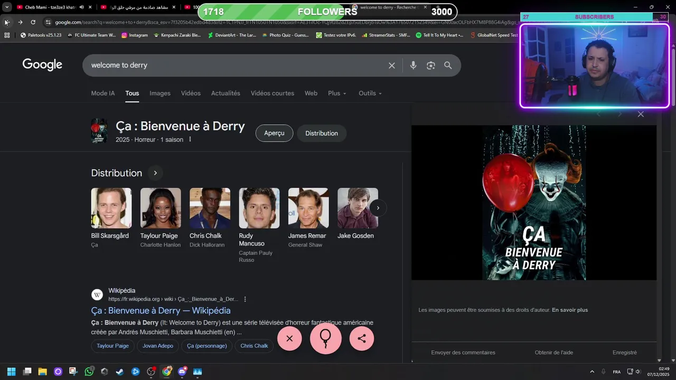Open the Windows Start menu
This screenshot has width=676, height=380.
tap(11, 372)
